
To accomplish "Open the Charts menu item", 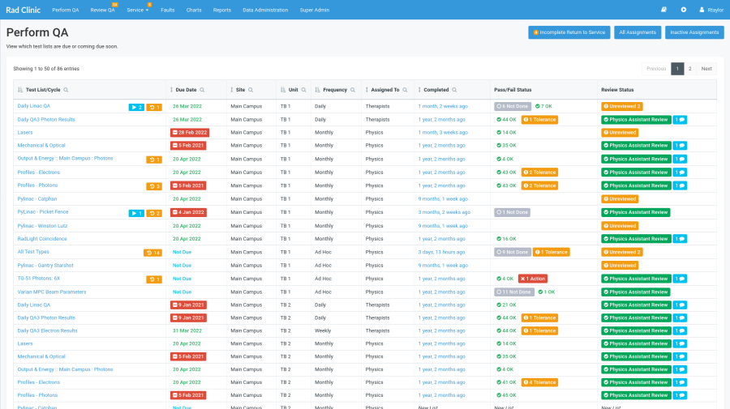I will pos(194,10).
